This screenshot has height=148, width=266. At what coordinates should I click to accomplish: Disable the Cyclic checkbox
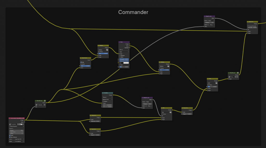(x=10, y=135)
